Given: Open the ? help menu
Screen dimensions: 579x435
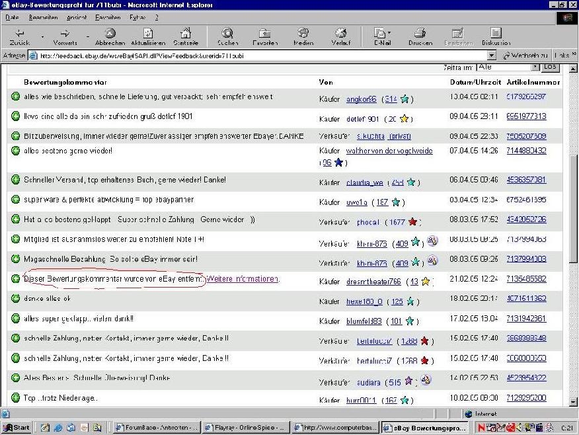Looking at the screenshot, I should (x=157, y=17).
